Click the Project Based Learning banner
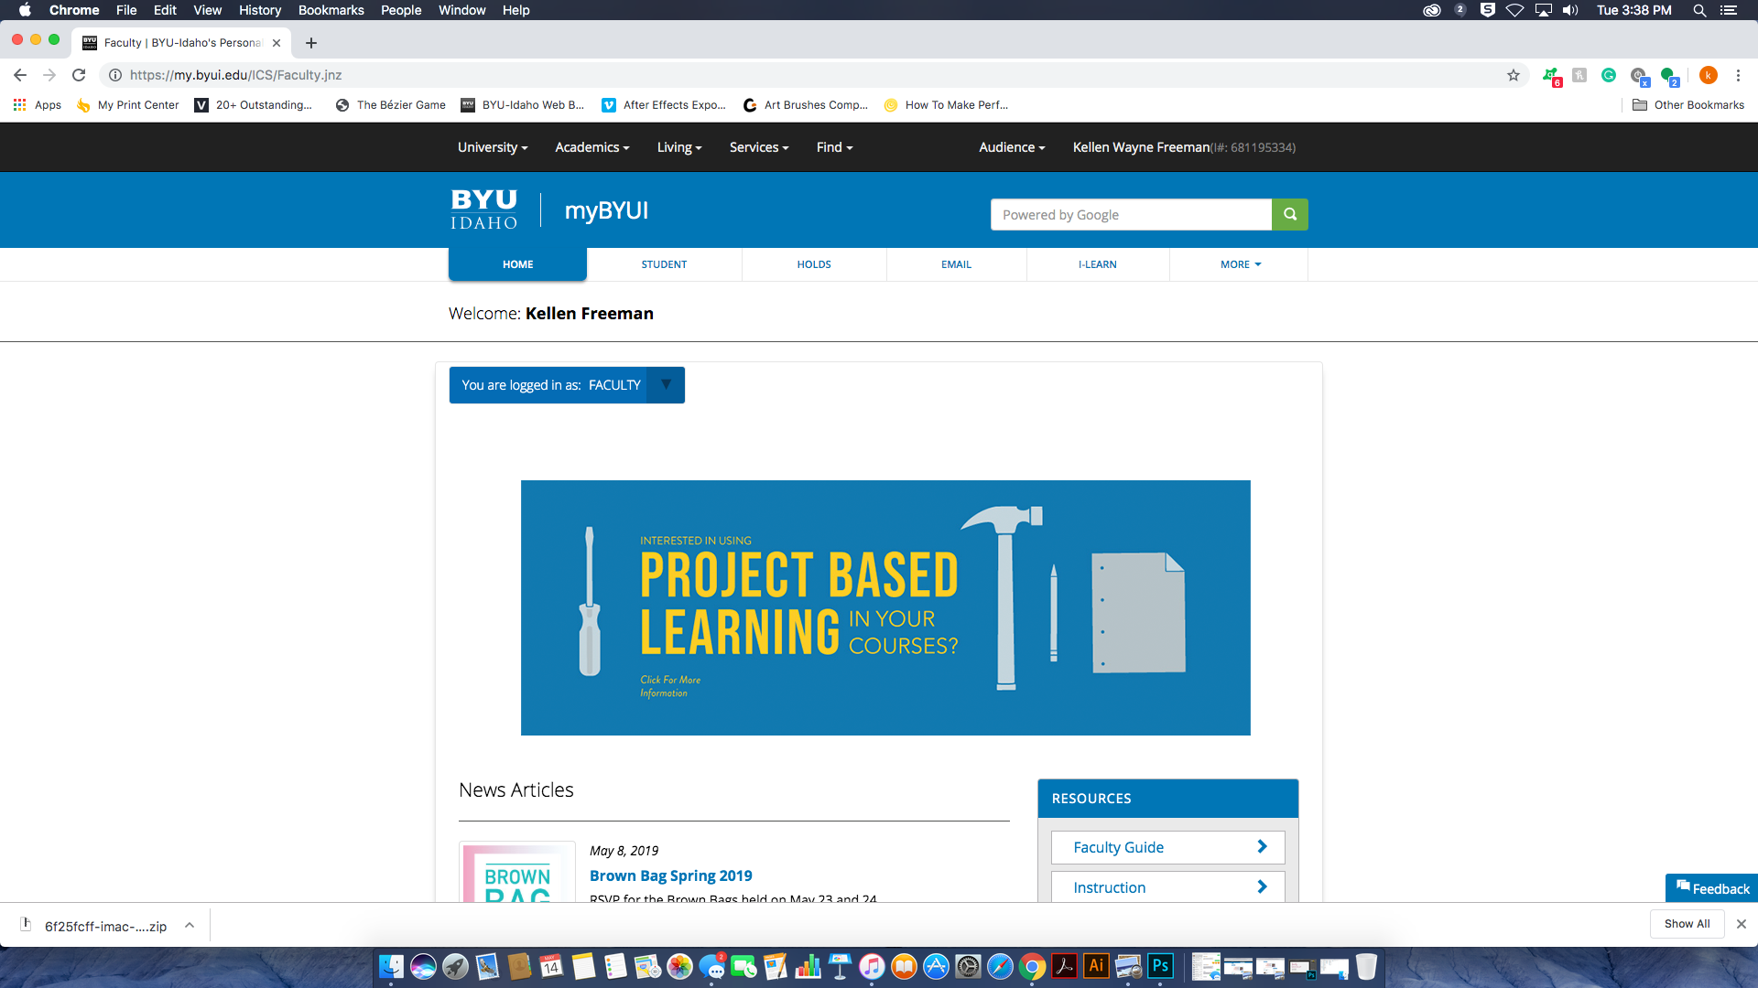Image resolution: width=1758 pixels, height=988 pixels. [x=885, y=607]
